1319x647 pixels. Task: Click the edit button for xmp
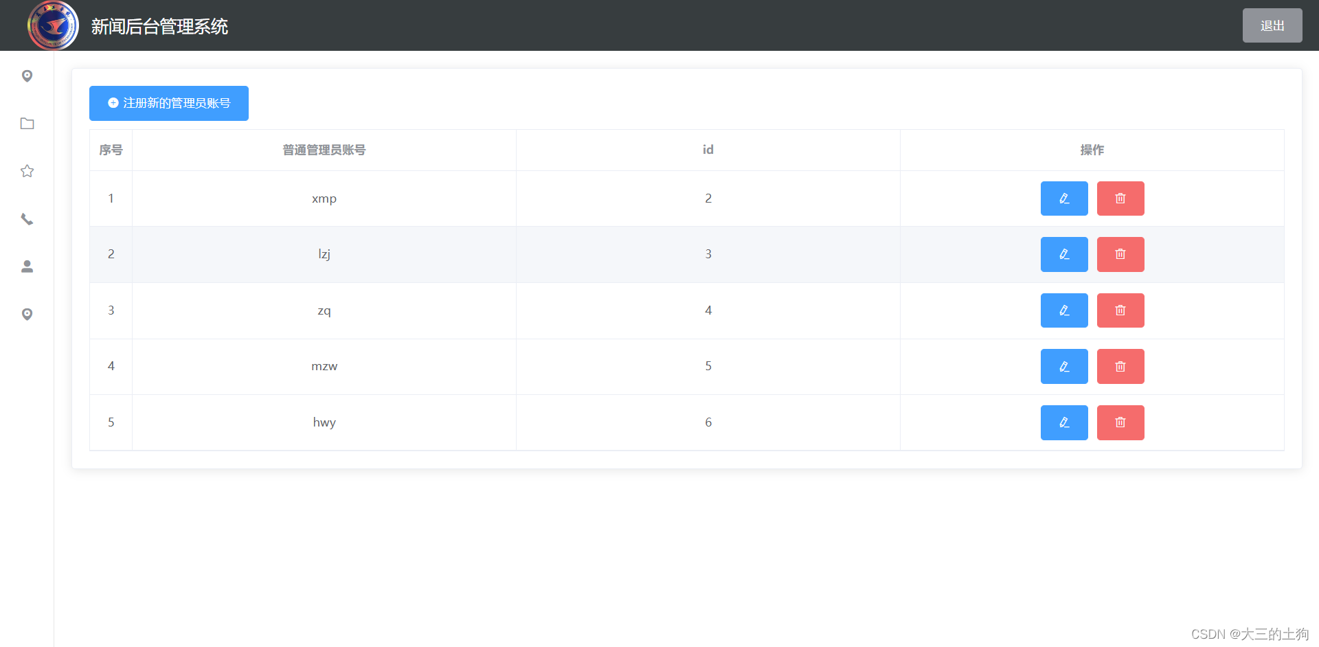click(1063, 198)
